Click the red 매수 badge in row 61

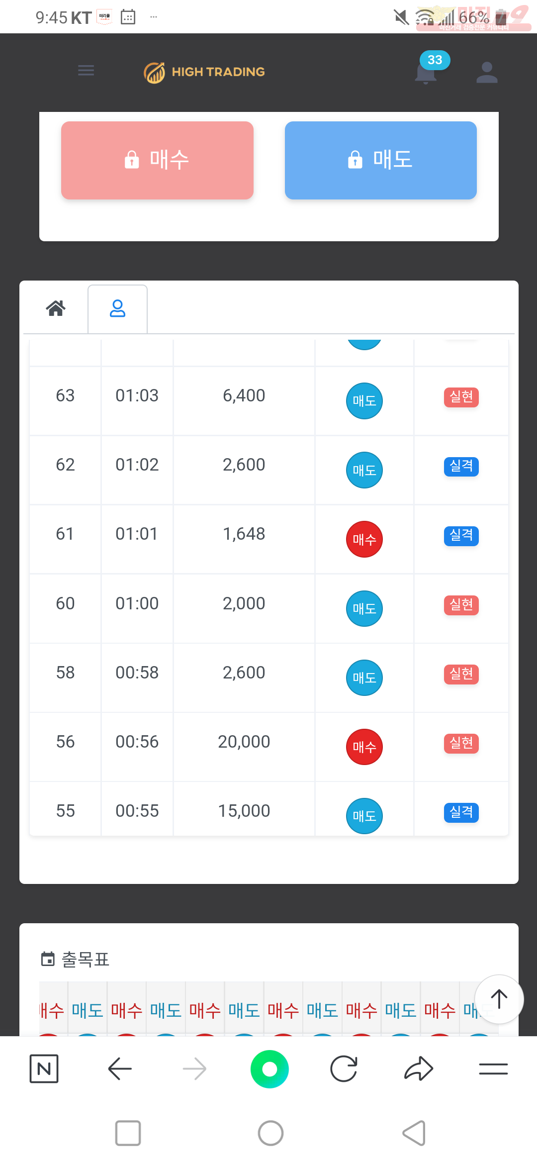364,539
